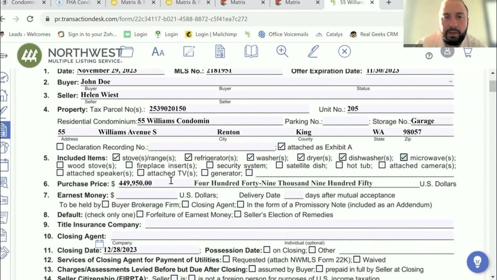
Task: Check the security system checkbox
Action: pos(210,165)
